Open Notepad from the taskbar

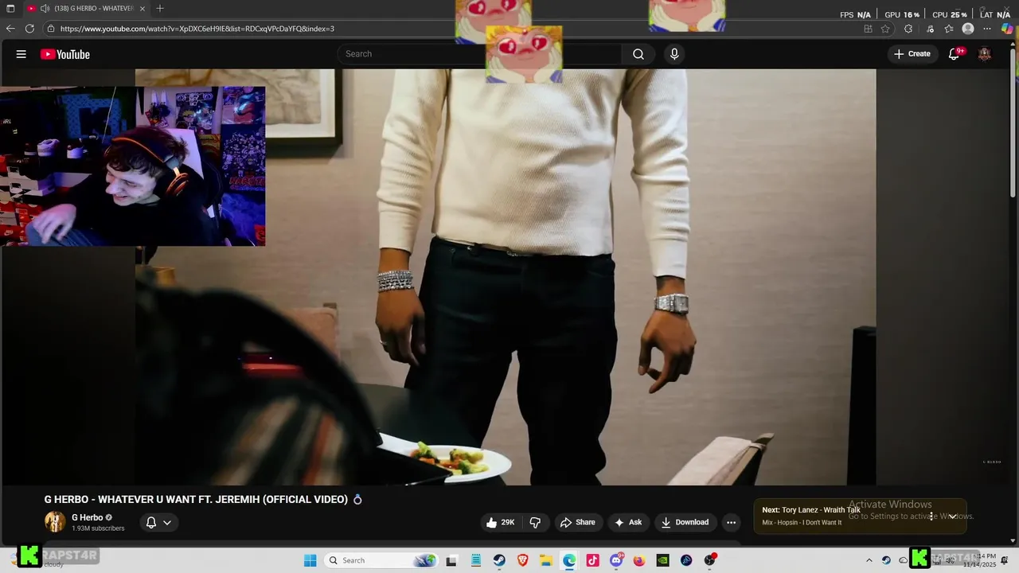(476, 560)
